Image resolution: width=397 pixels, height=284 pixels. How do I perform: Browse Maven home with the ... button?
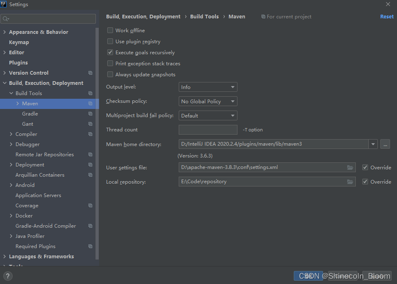(385, 144)
